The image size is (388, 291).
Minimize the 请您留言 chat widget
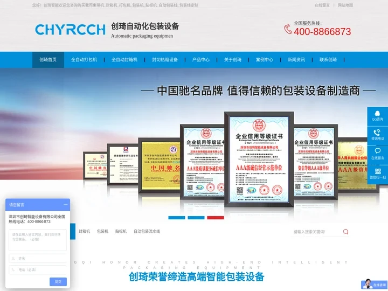[x=66, y=205]
